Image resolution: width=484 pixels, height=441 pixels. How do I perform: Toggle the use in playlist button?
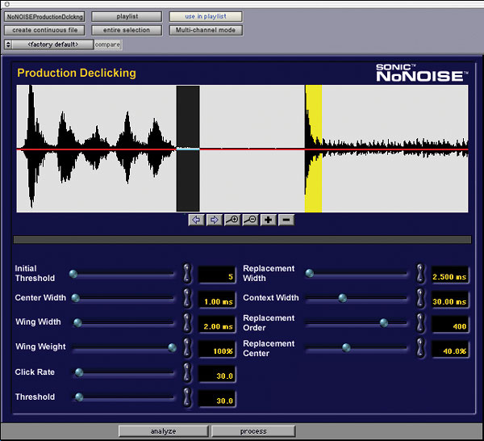(206, 17)
